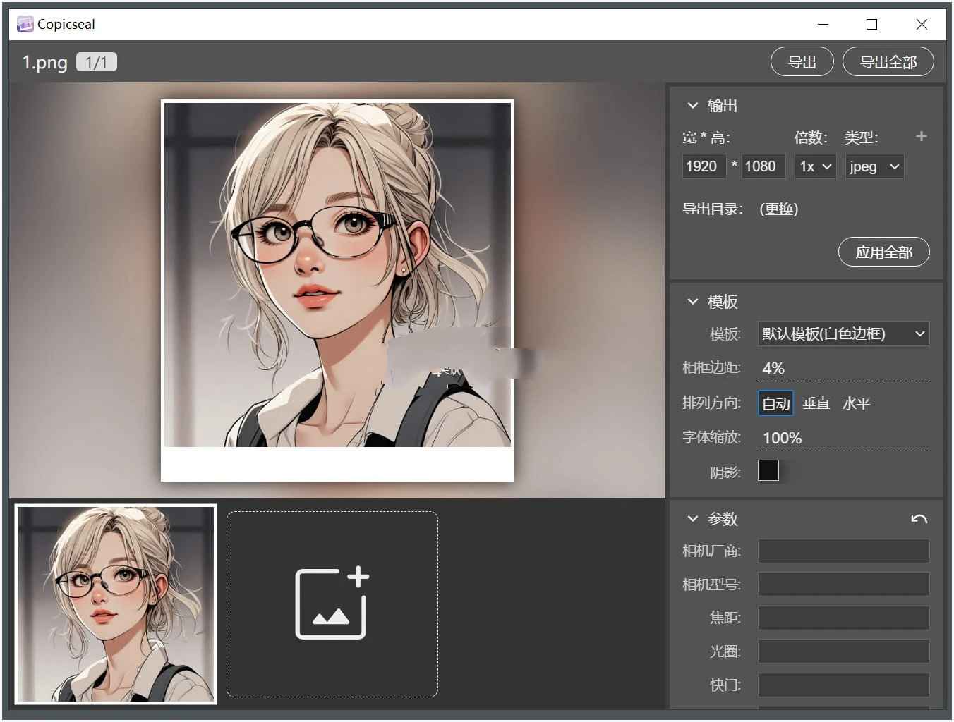Open the 1x multiplier dropdown
Image resolution: width=954 pixels, height=722 pixels.
point(815,166)
